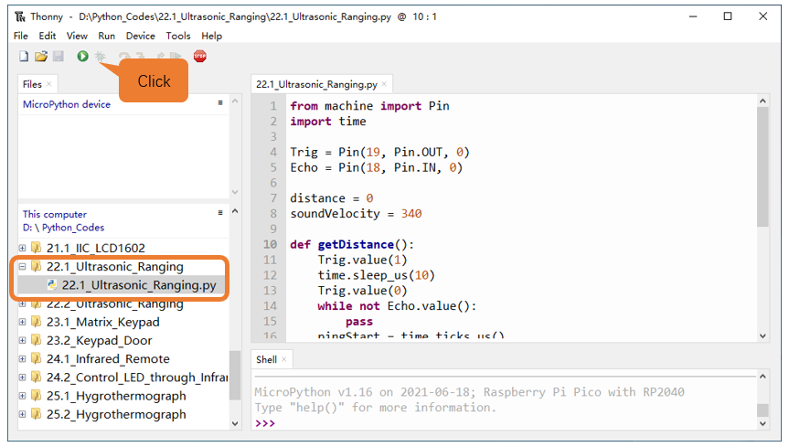Run current script with green play button
The image size is (789, 447).
(82, 57)
